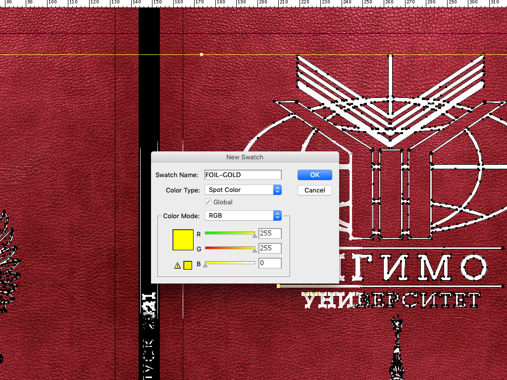This screenshot has height=380, width=507.
Task: Toggle the Global checkbox
Action: [x=208, y=202]
